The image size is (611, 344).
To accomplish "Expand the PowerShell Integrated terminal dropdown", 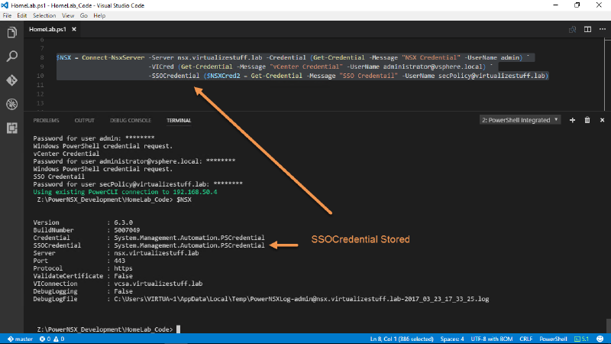I will pyautogui.click(x=520, y=120).
